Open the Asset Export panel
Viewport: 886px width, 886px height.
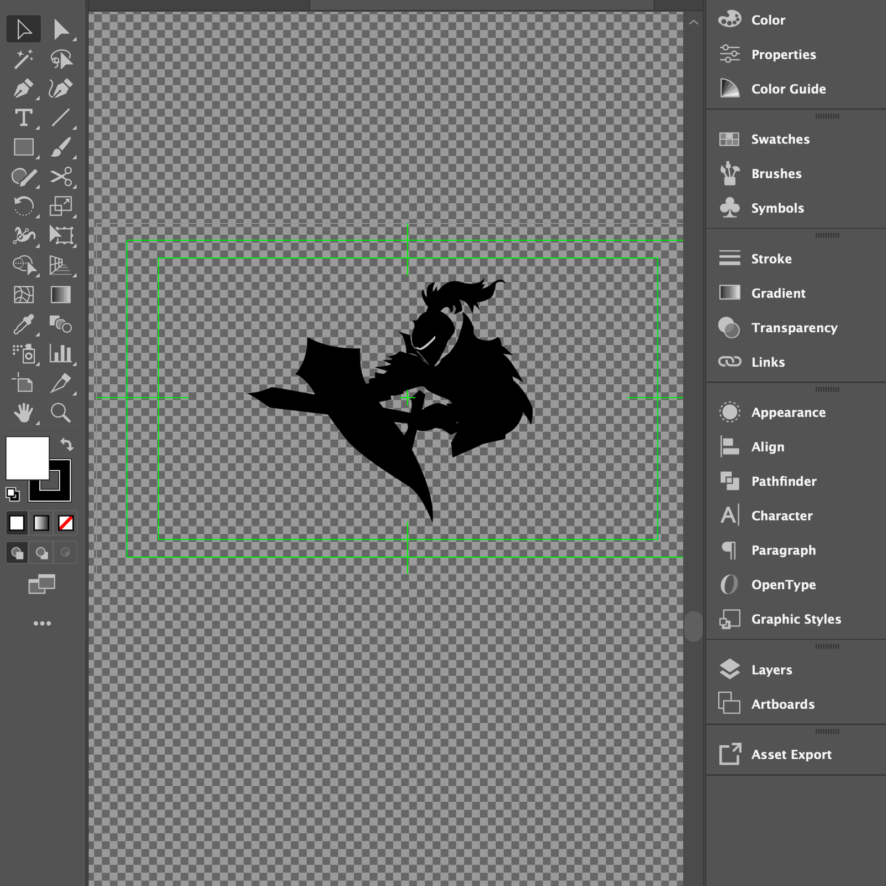pos(791,754)
